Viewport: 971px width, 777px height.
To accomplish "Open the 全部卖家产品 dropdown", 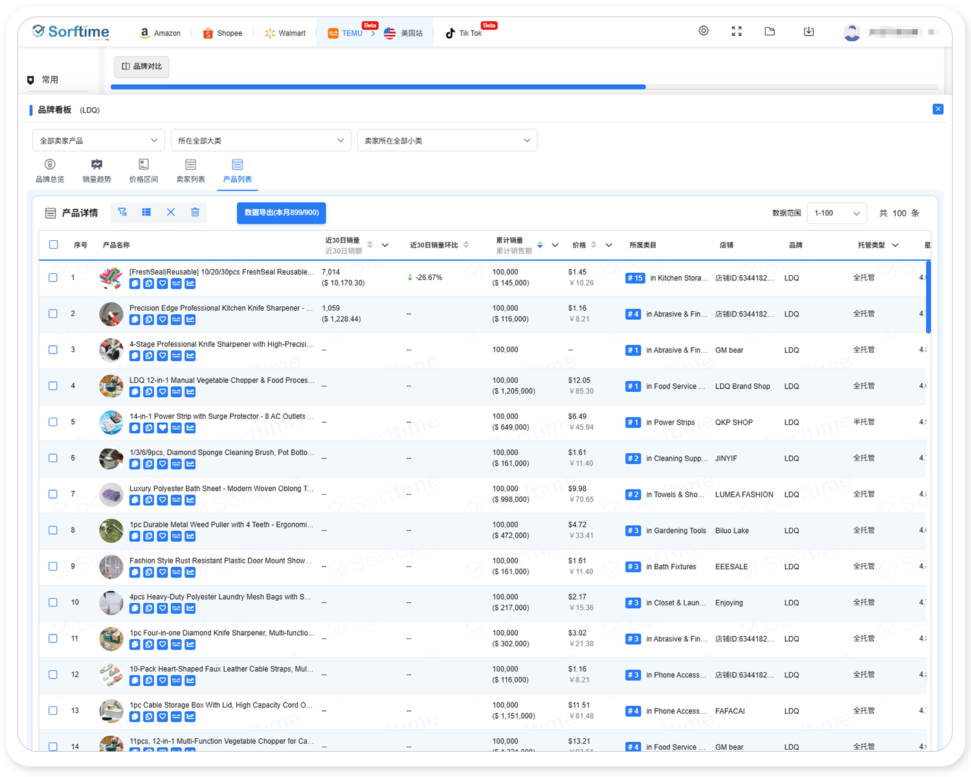I will coord(98,141).
